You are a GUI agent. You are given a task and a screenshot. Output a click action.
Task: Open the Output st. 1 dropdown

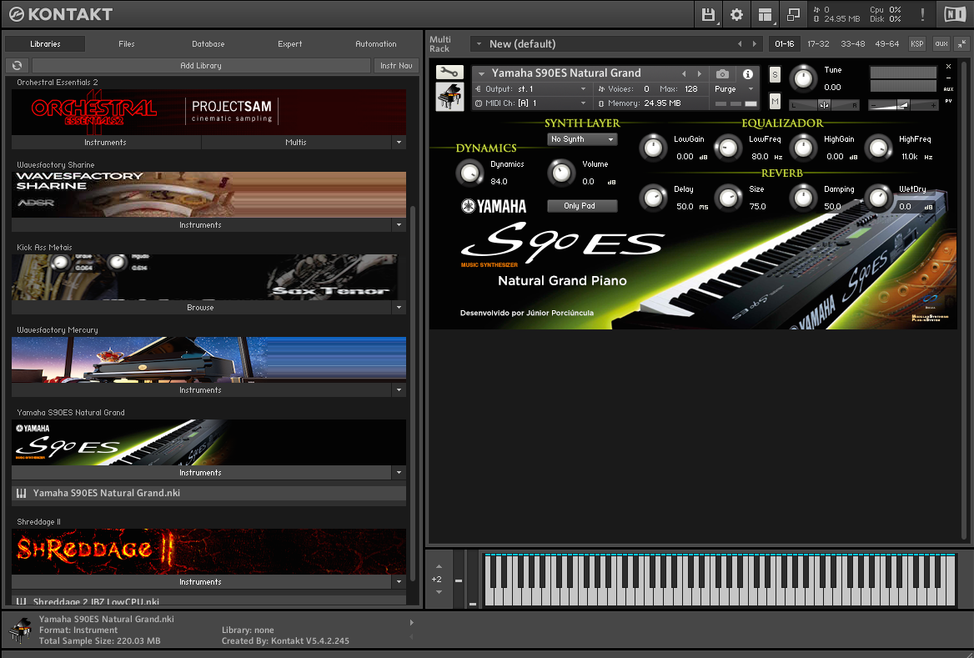point(531,89)
